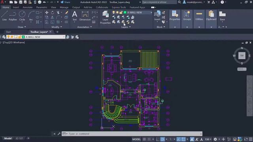
Task: Switch to View ribbon tab
Action: [x=53, y=7]
